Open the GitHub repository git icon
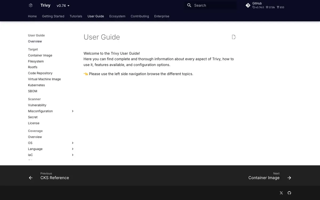Image resolution: width=320 pixels, height=200 pixels. tap(248, 5)
